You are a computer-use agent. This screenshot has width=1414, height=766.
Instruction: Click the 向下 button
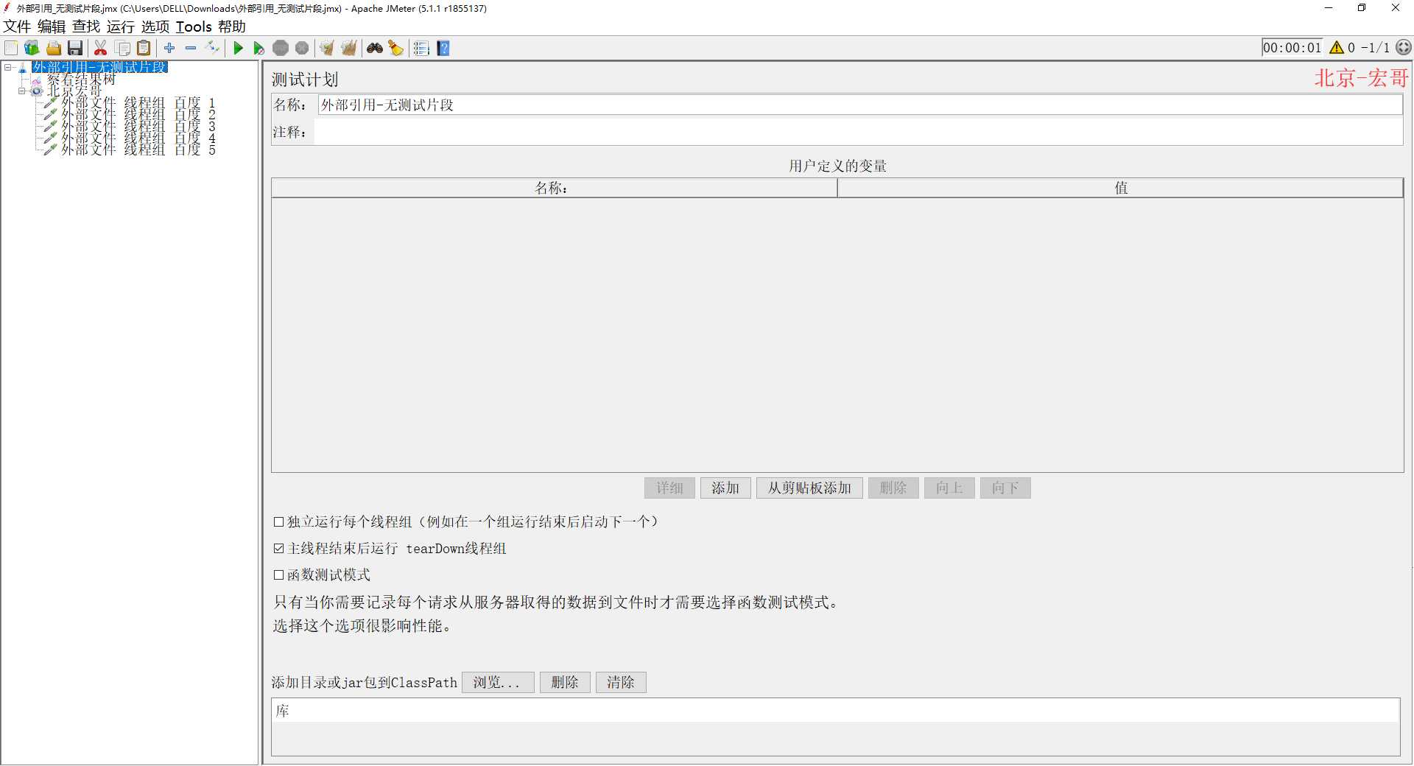pos(1005,488)
